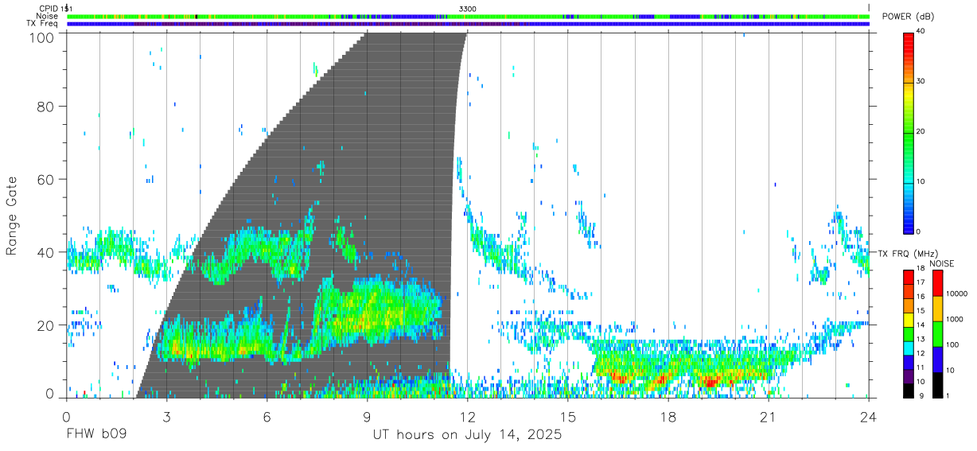Click the 'Noise' strip label at top left
Screen dimensions: 977x451
[x=47, y=16]
